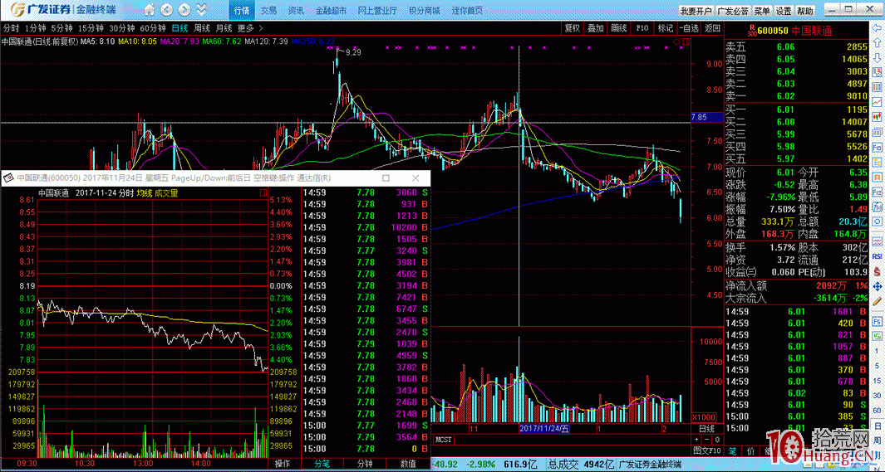885x472 pixels.
Task: Open the 资讯 tab
Action: 296,10
